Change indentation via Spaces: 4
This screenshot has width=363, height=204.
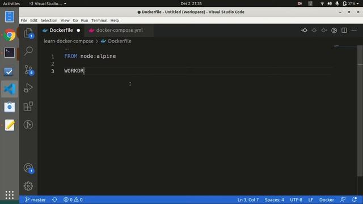275,199
